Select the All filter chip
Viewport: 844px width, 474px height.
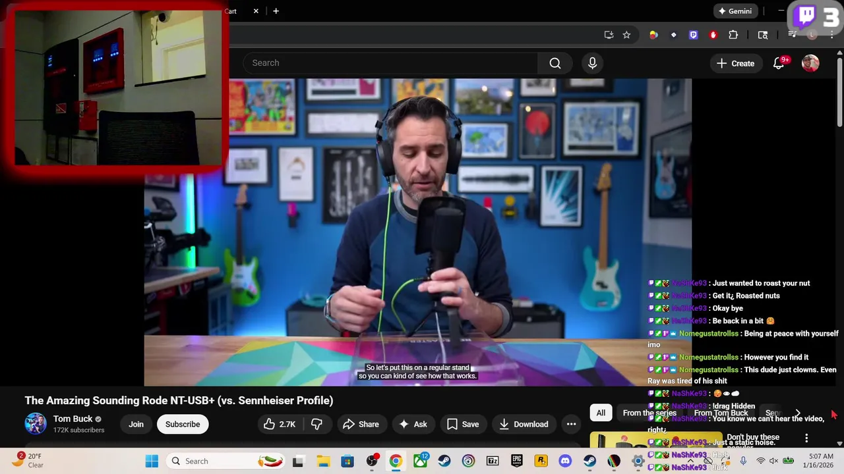[x=601, y=413]
